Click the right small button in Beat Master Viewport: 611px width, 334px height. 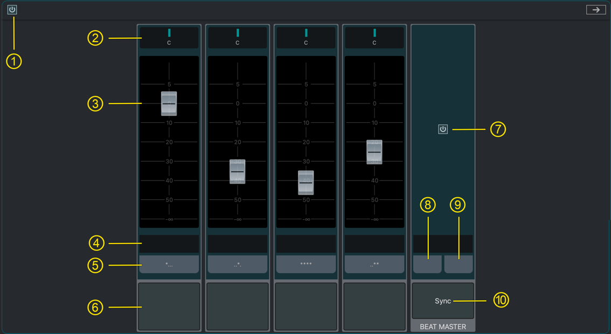pyautogui.click(x=459, y=264)
